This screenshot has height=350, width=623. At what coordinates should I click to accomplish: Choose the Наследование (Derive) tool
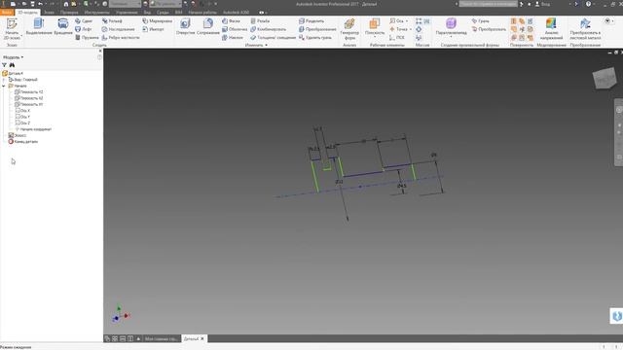(118, 29)
